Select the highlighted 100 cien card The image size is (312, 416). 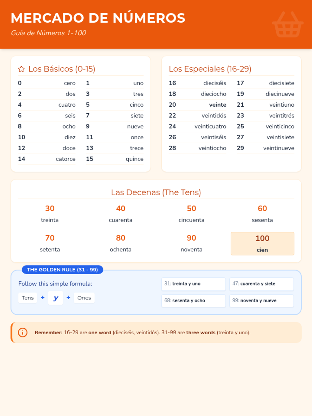tap(262, 244)
